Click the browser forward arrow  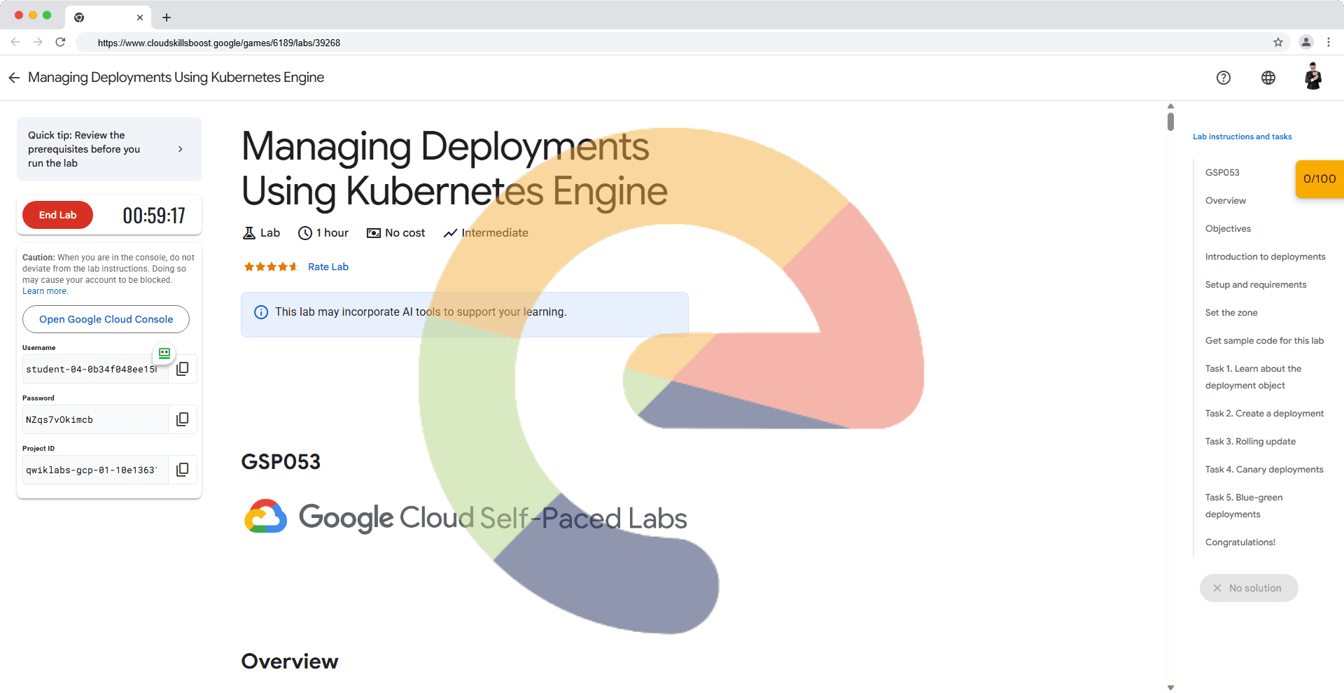coord(38,42)
